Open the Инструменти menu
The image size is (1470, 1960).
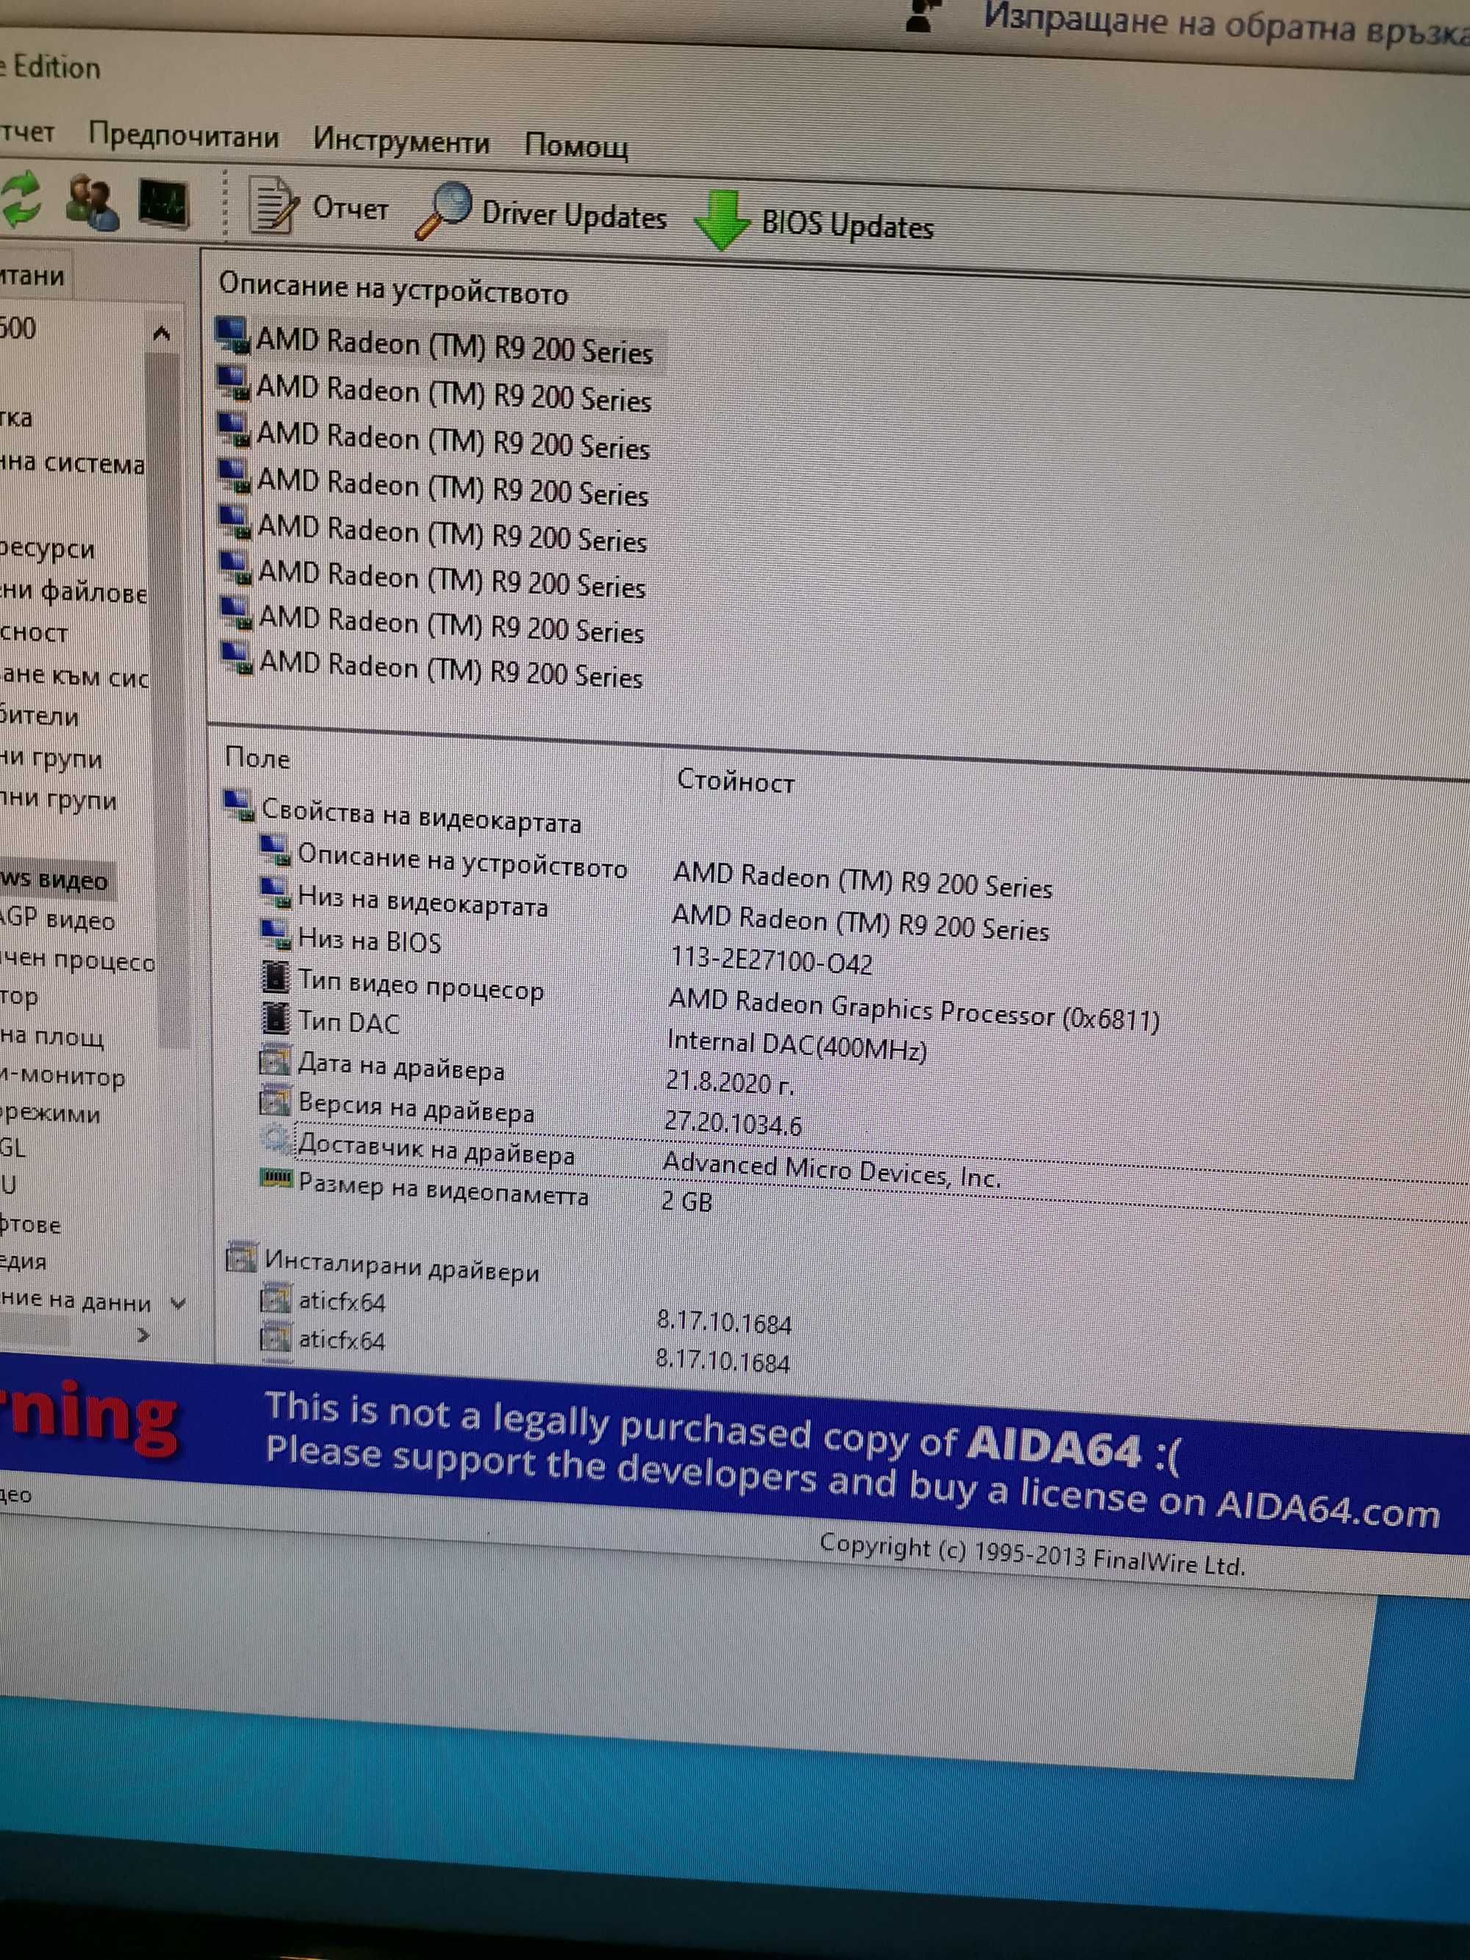[x=401, y=141]
